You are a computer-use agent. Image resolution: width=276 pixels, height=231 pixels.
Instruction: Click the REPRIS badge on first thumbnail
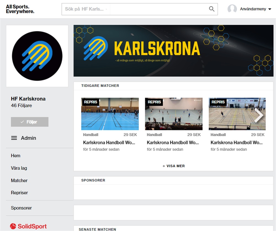click(x=91, y=102)
